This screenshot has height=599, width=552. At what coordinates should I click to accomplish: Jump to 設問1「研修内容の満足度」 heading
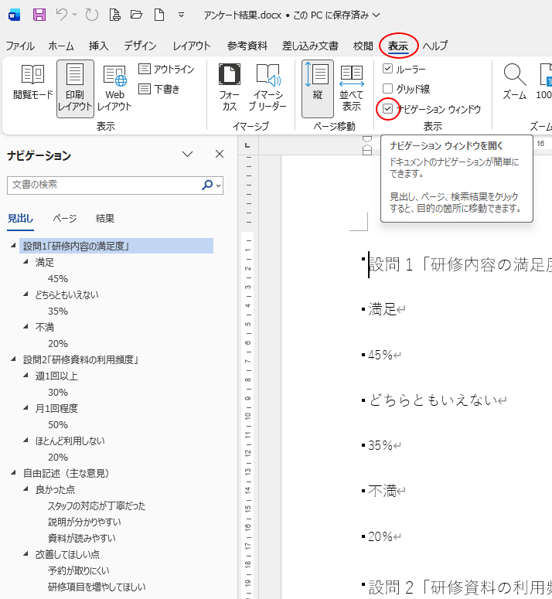tap(117, 246)
